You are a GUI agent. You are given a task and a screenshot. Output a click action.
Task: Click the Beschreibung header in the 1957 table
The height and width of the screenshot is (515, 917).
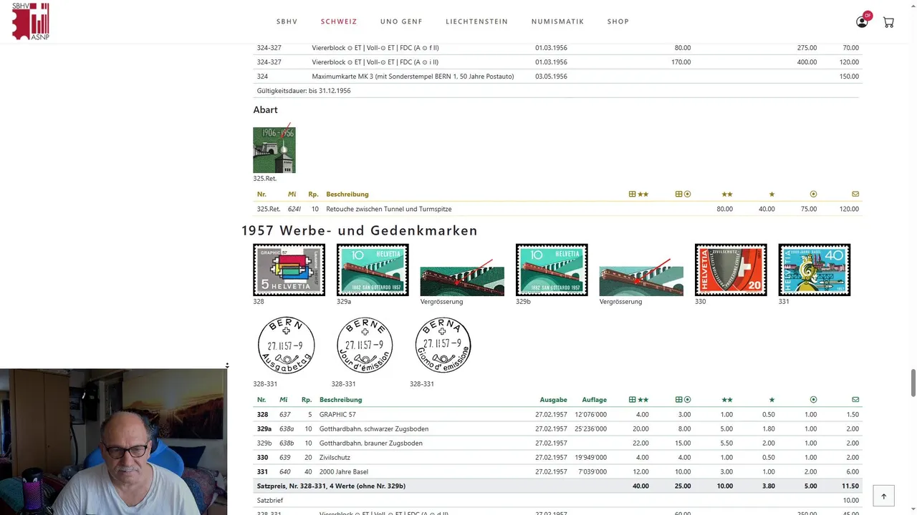coord(341,400)
